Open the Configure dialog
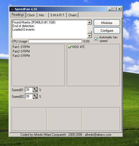The image size is (139, 146). tap(107, 31)
